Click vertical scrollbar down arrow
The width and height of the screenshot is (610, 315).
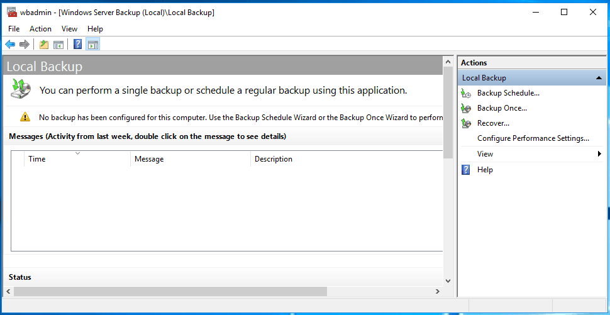(448, 281)
